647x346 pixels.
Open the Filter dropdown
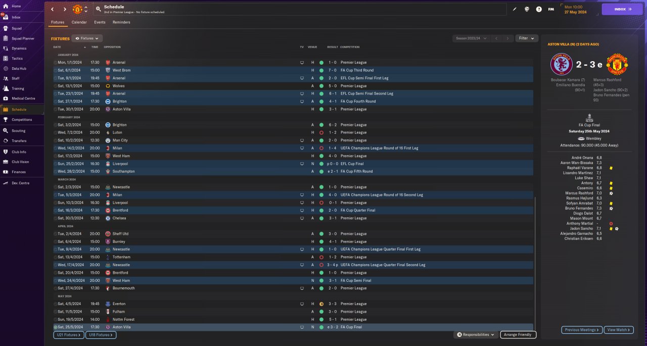click(527, 38)
